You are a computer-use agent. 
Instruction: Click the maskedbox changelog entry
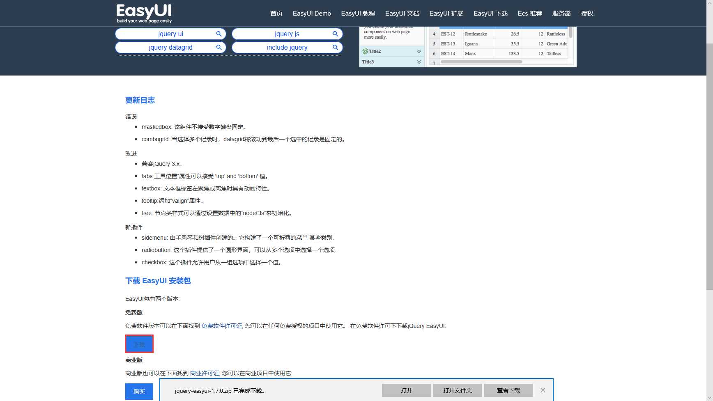coord(194,127)
